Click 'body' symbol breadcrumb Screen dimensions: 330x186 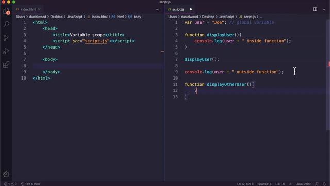(135, 17)
